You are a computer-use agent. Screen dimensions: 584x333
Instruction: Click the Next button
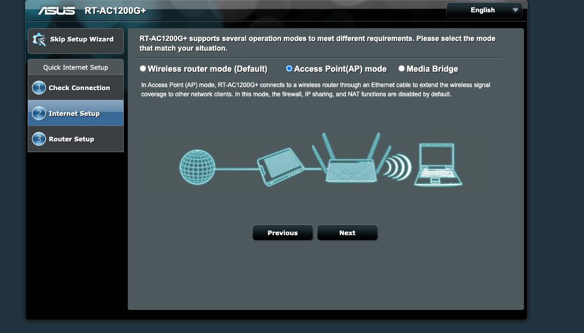click(x=347, y=233)
